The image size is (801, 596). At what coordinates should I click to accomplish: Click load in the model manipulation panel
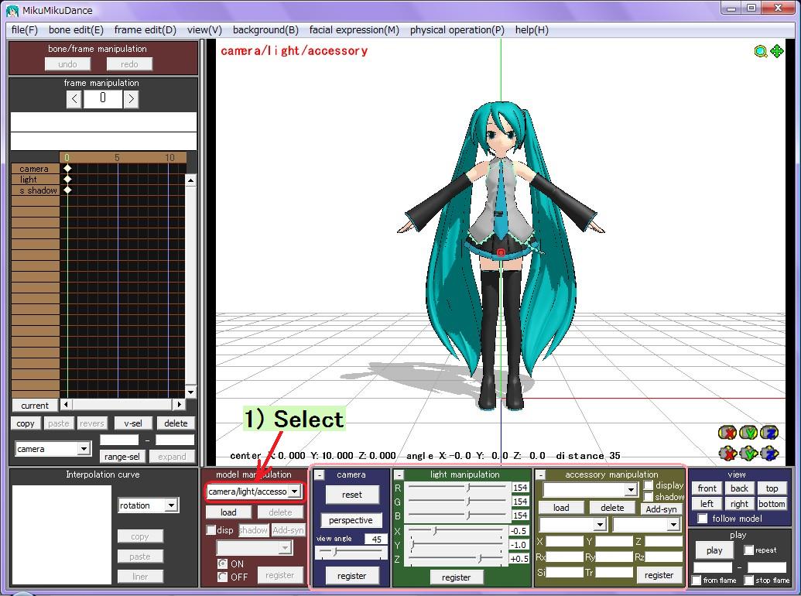tap(228, 512)
